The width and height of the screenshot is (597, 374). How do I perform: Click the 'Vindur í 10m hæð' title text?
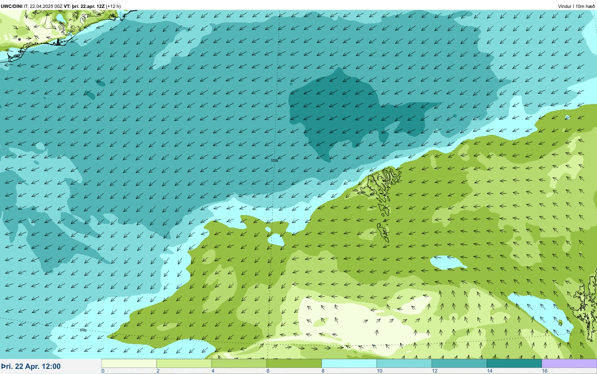click(x=576, y=6)
